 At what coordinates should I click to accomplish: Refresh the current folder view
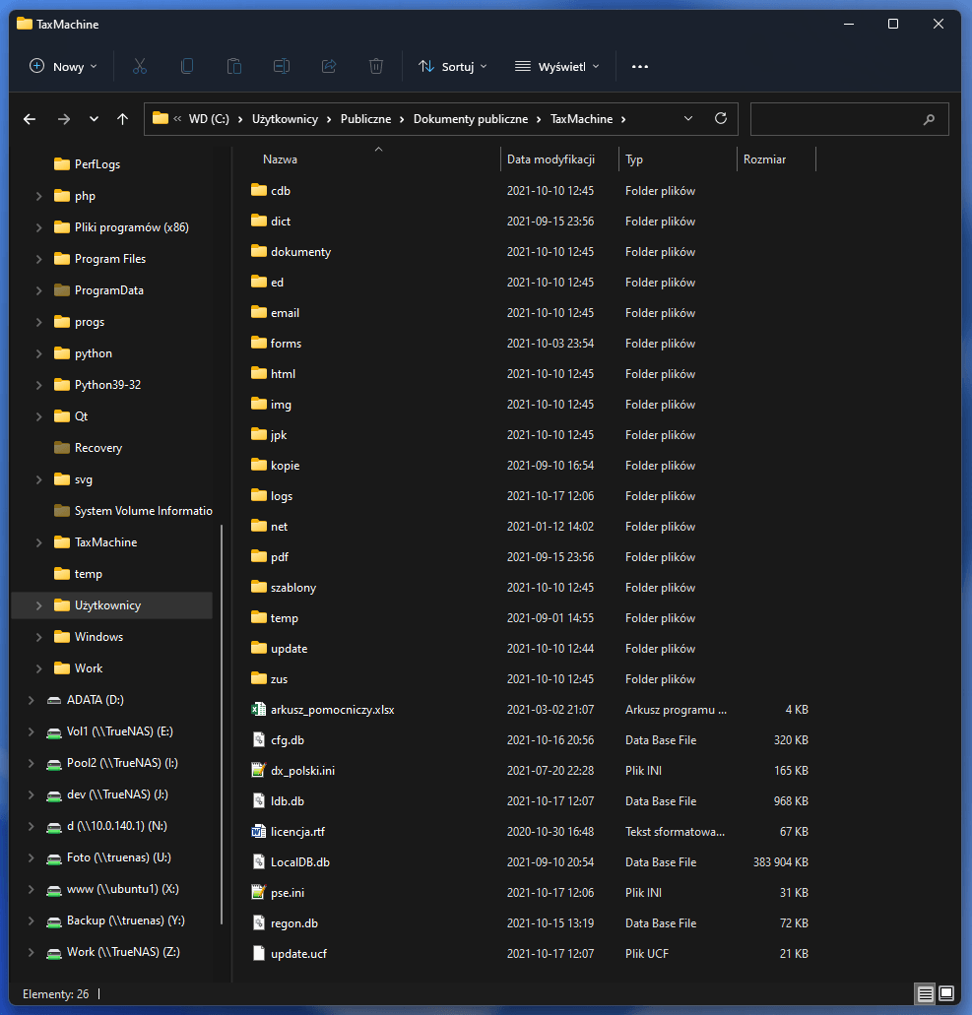tap(721, 118)
